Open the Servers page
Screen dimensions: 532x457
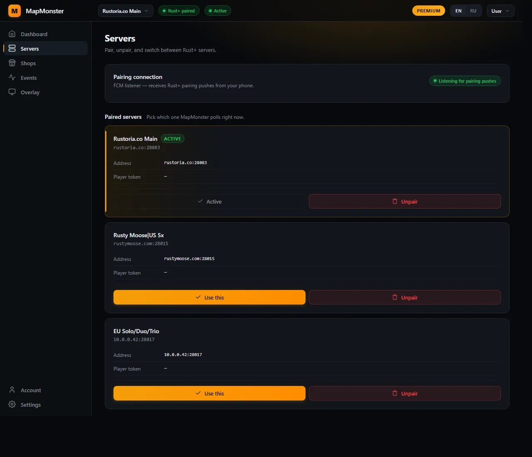pos(46,49)
